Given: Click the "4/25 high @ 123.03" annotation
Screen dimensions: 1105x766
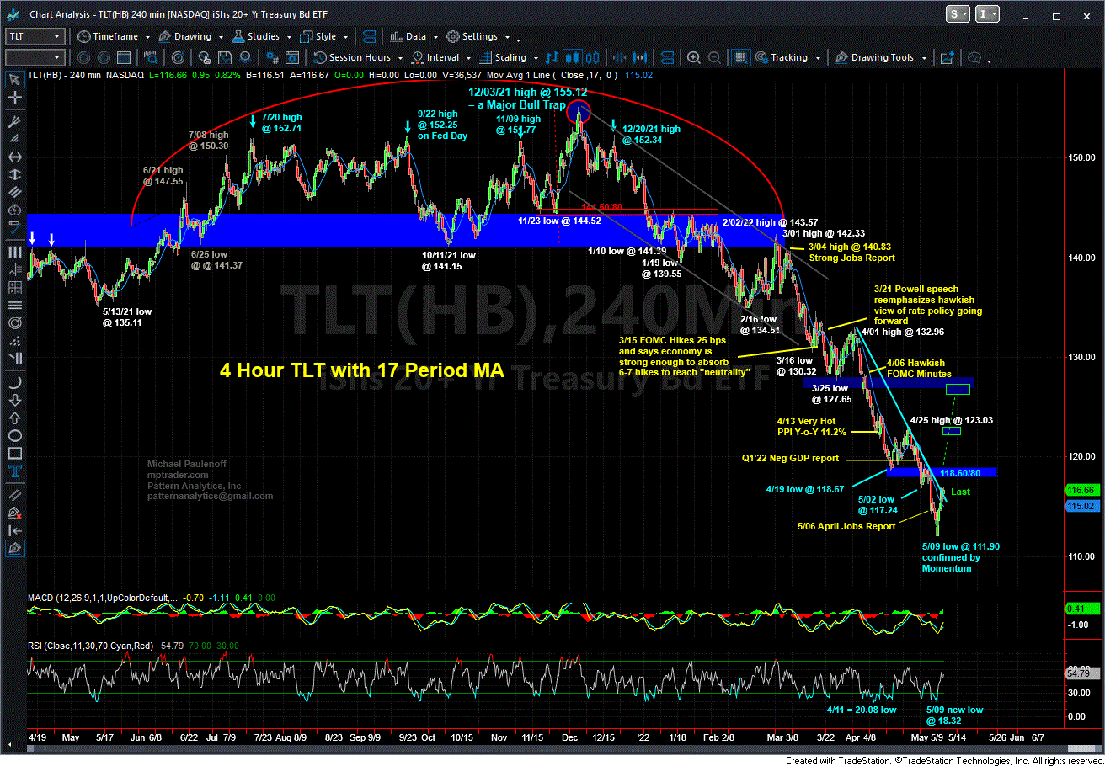Looking at the screenshot, I should pos(952,420).
